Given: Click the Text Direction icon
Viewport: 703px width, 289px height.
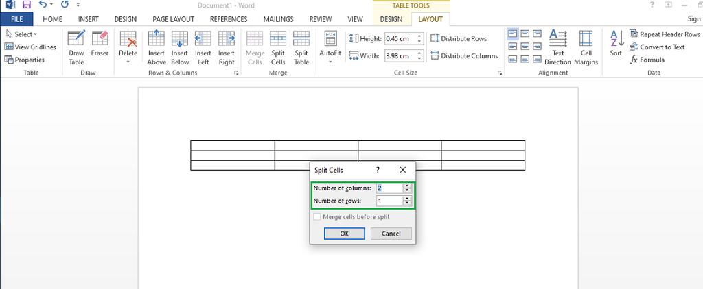Looking at the screenshot, I should 557,47.
